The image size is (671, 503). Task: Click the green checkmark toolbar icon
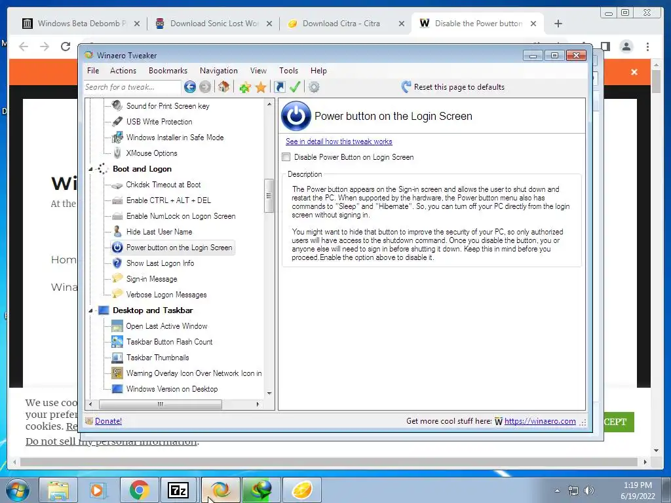pos(295,87)
